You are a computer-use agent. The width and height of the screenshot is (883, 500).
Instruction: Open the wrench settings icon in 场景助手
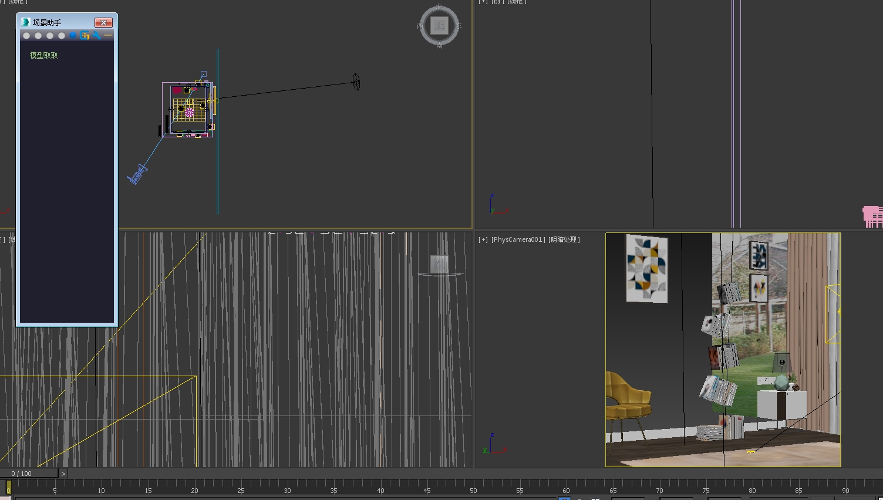[96, 36]
